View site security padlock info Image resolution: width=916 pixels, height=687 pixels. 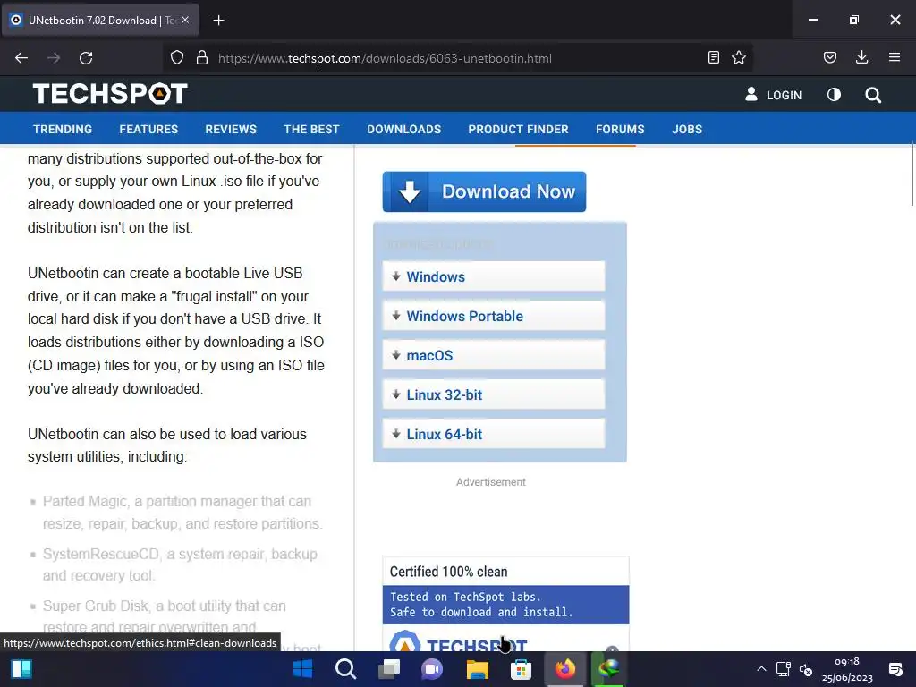[x=202, y=58]
